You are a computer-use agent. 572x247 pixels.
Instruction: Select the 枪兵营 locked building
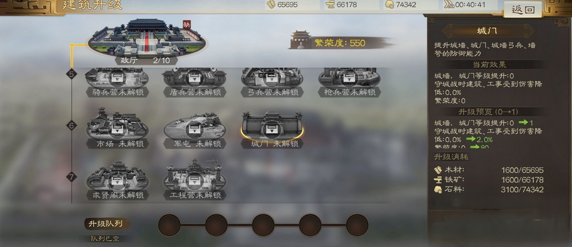click(350, 83)
